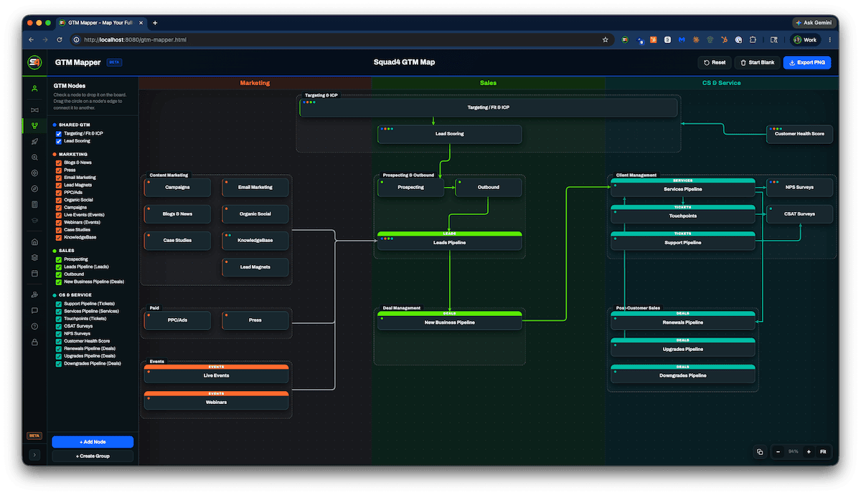This screenshot has width=861, height=495.
Task: Open the layers stack sidebar icon
Action: coord(34,257)
